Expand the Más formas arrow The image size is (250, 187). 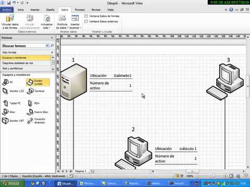click(x=52, y=52)
